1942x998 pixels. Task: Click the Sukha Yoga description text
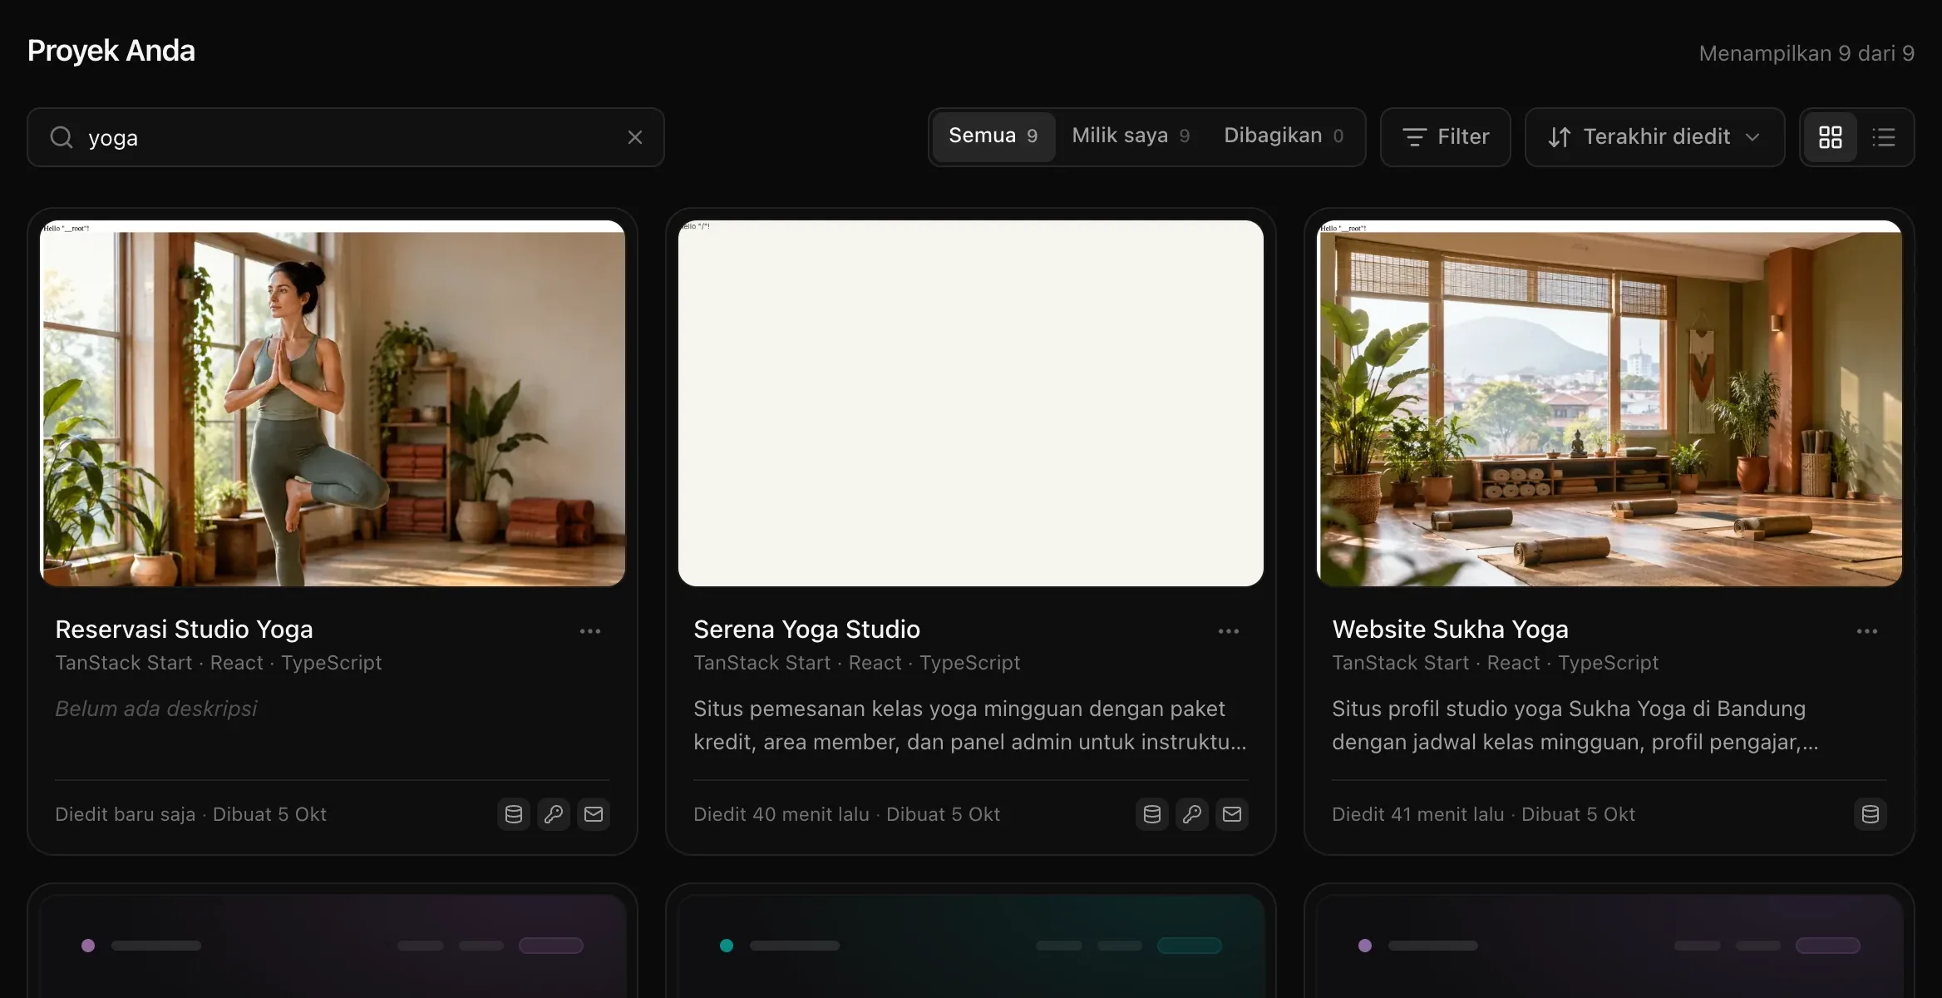(x=1575, y=725)
